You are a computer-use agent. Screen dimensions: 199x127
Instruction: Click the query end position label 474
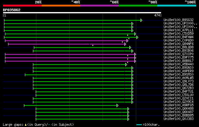157,15
